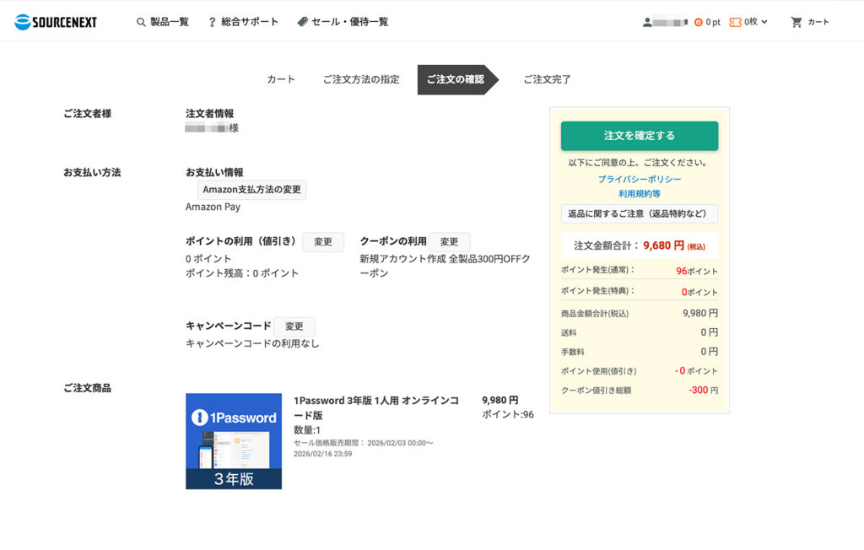Viewport: 864px width, 550px height.
Task: Click 変更 next to ポイントの利用
Action: [x=323, y=242]
